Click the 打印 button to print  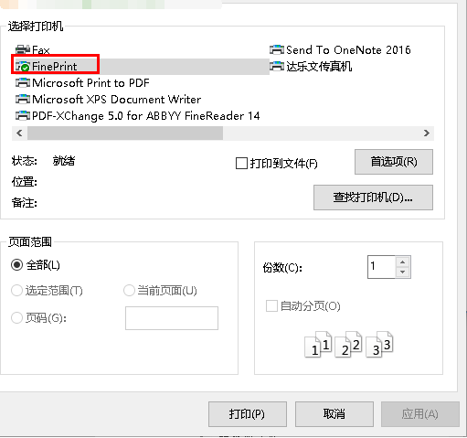click(248, 414)
